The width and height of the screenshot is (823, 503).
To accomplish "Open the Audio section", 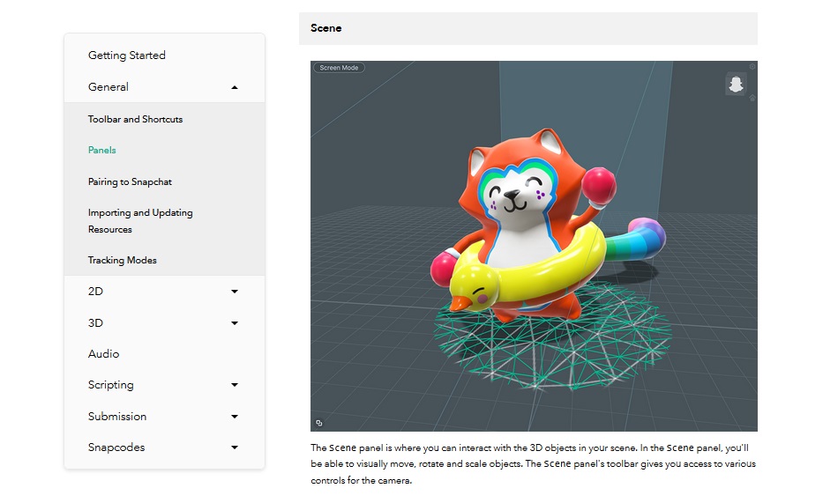I will 103,353.
